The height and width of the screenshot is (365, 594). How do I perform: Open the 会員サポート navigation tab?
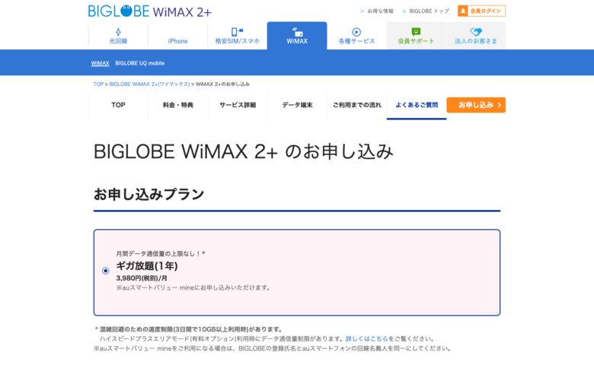click(416, 36)
